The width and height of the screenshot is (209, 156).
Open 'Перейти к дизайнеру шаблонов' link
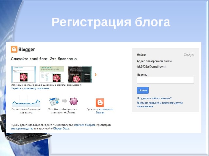(x=30, y=88)
